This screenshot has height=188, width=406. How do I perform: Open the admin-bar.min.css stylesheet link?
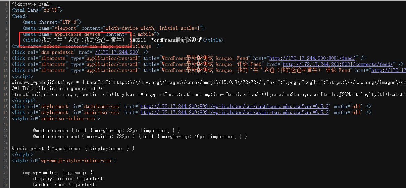(235, 112)
